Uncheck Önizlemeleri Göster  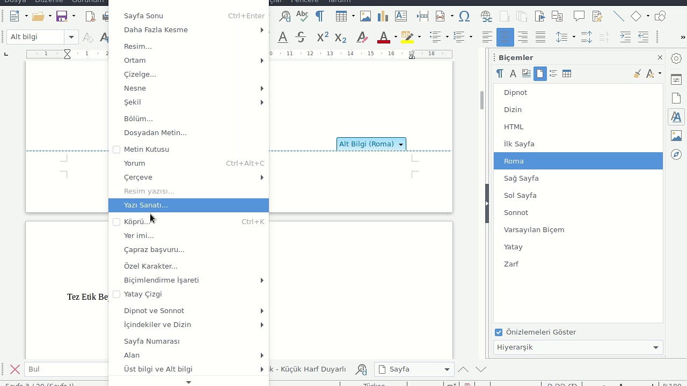499,332
